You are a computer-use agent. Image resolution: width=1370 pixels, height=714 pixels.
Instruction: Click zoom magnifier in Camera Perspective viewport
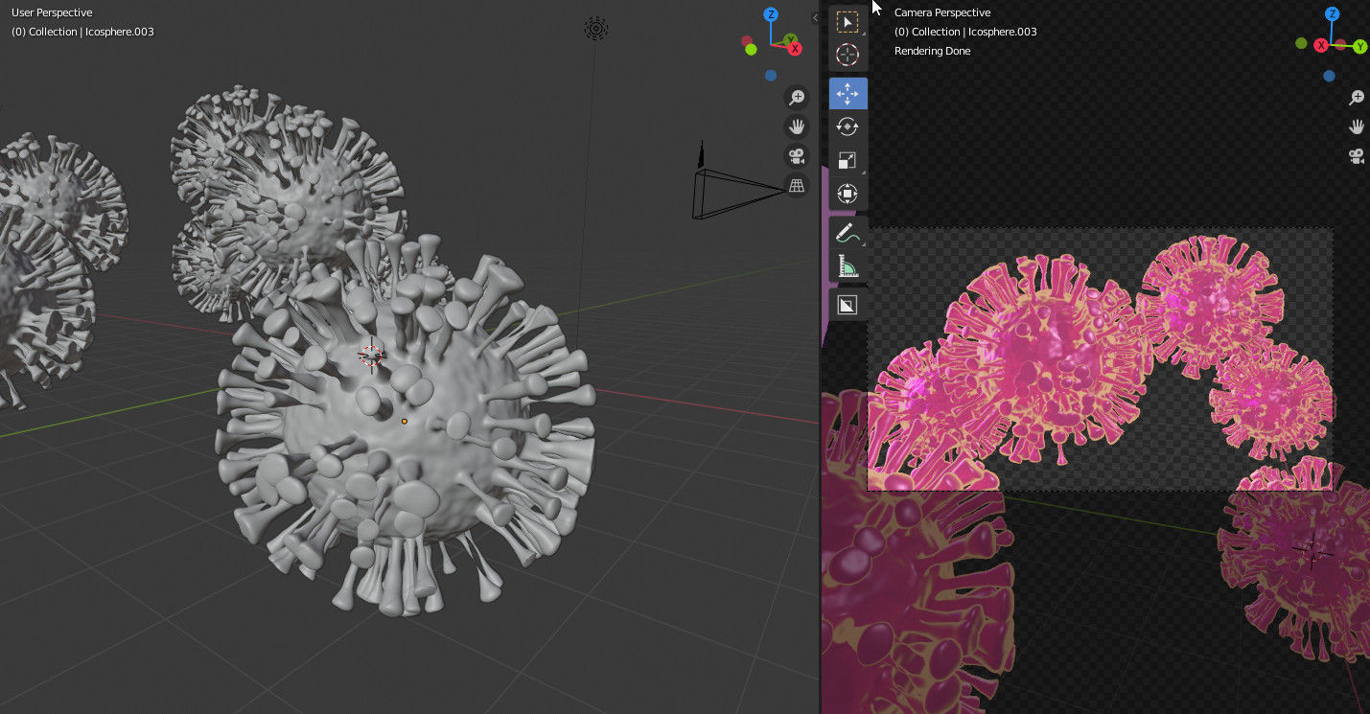[1357, 97]
